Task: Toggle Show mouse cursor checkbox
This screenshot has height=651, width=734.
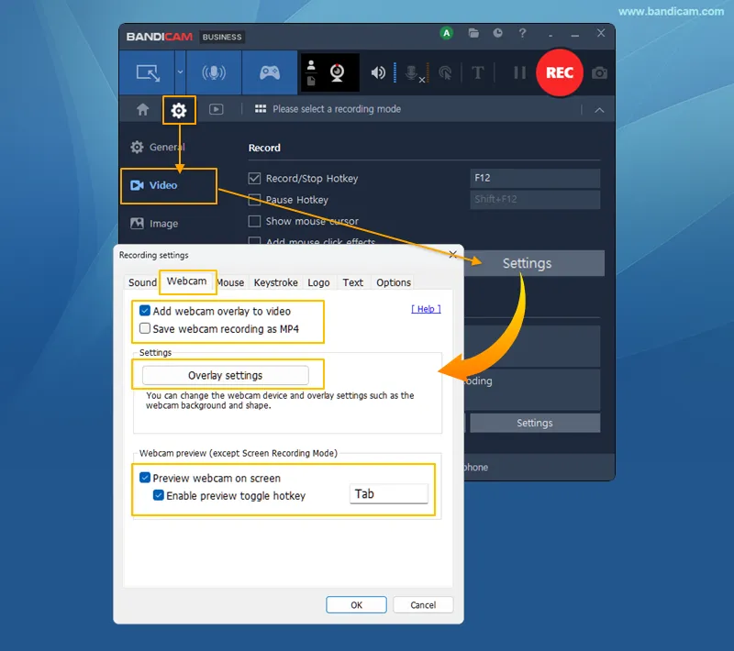Action: click(x=254, y=221)
